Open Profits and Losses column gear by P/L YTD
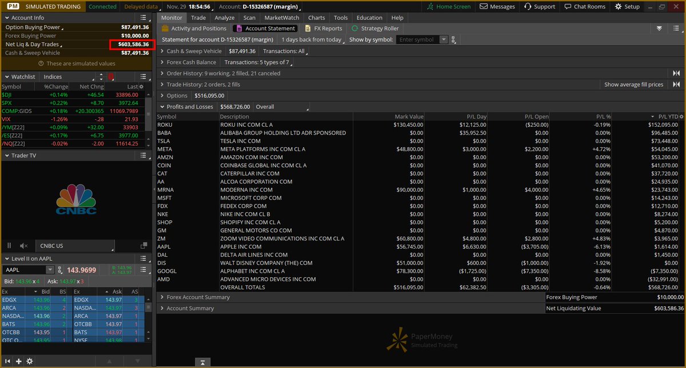 pos(681,116)
